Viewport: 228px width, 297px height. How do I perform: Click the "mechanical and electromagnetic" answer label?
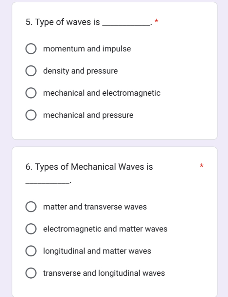102,93
